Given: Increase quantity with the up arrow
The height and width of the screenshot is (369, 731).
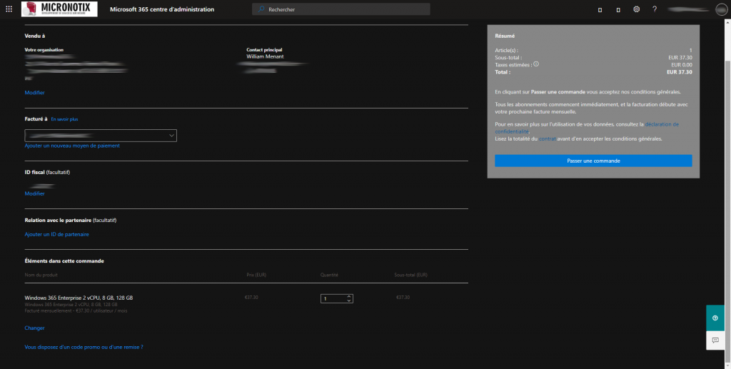Looking at the screenshot, I should (348, 296).
